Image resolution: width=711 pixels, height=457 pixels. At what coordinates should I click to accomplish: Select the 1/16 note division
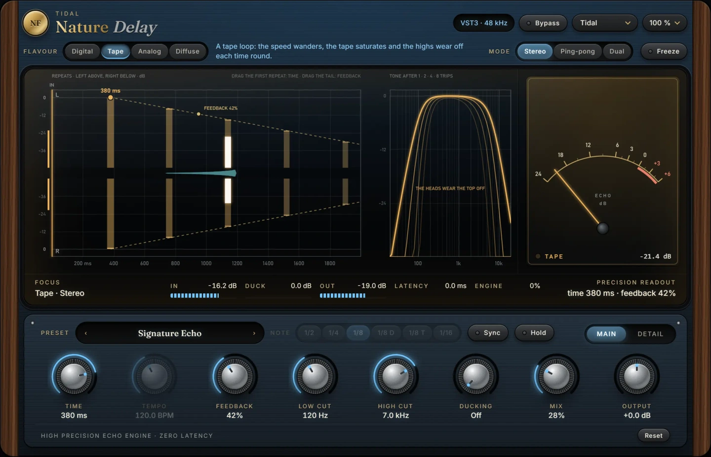(446, 333)
